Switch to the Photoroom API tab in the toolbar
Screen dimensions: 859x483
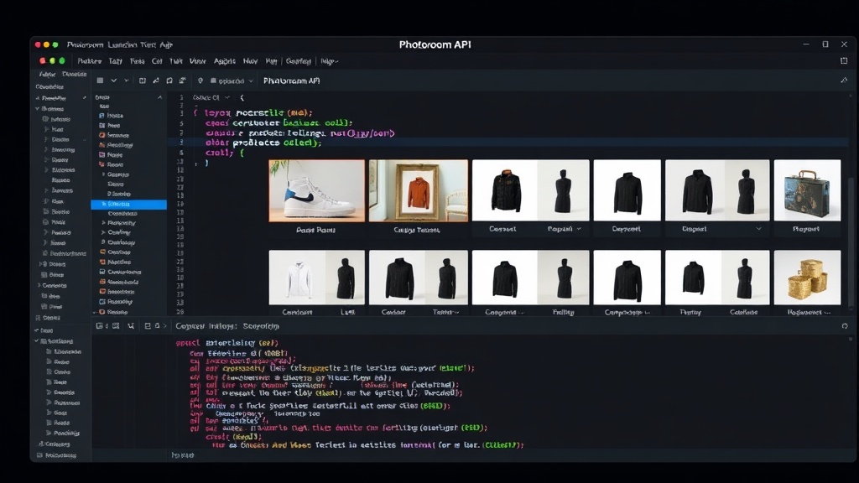pyautogui.click(x=291, y=81)
